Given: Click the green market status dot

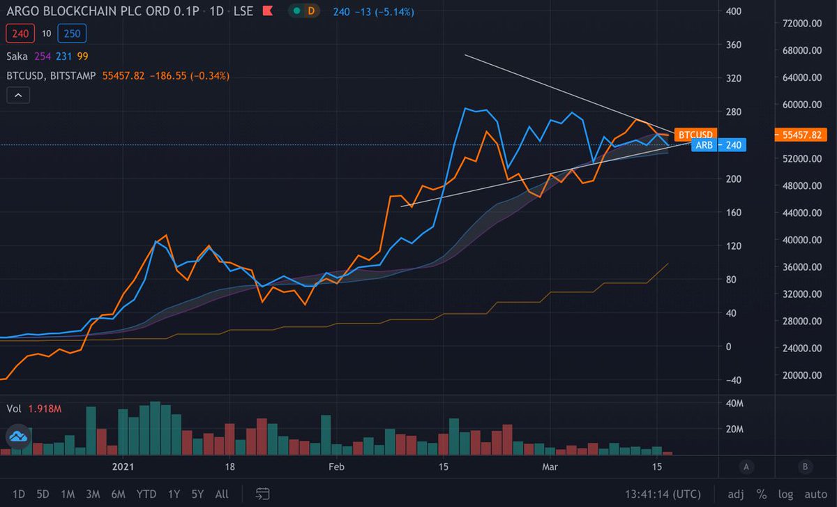Looking at the screenshot, I should pos(297,11).
